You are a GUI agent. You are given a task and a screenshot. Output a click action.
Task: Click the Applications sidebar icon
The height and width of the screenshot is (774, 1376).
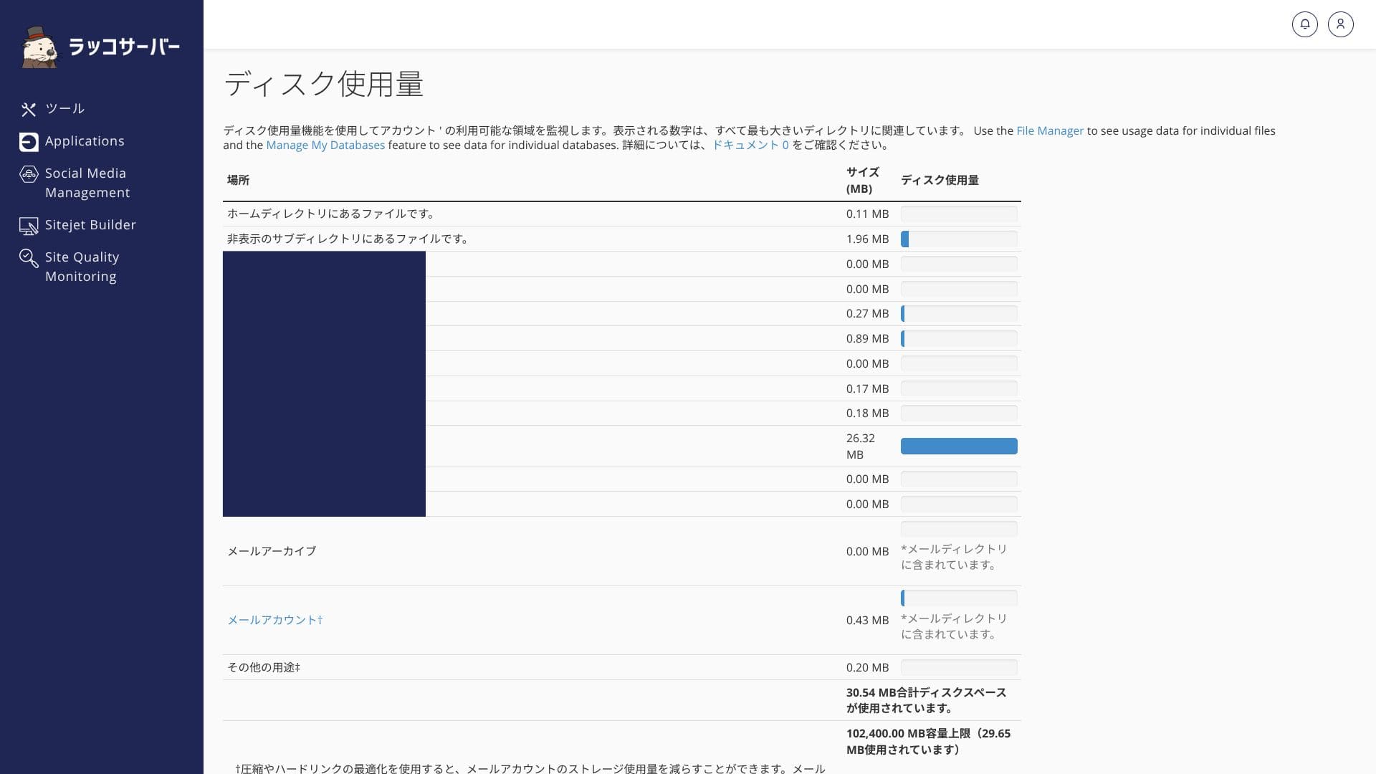point(29,142)
